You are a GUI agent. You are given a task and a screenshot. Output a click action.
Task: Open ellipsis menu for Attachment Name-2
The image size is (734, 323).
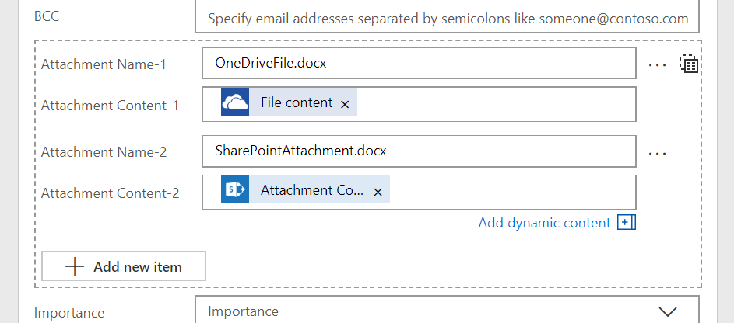[658, 154]
